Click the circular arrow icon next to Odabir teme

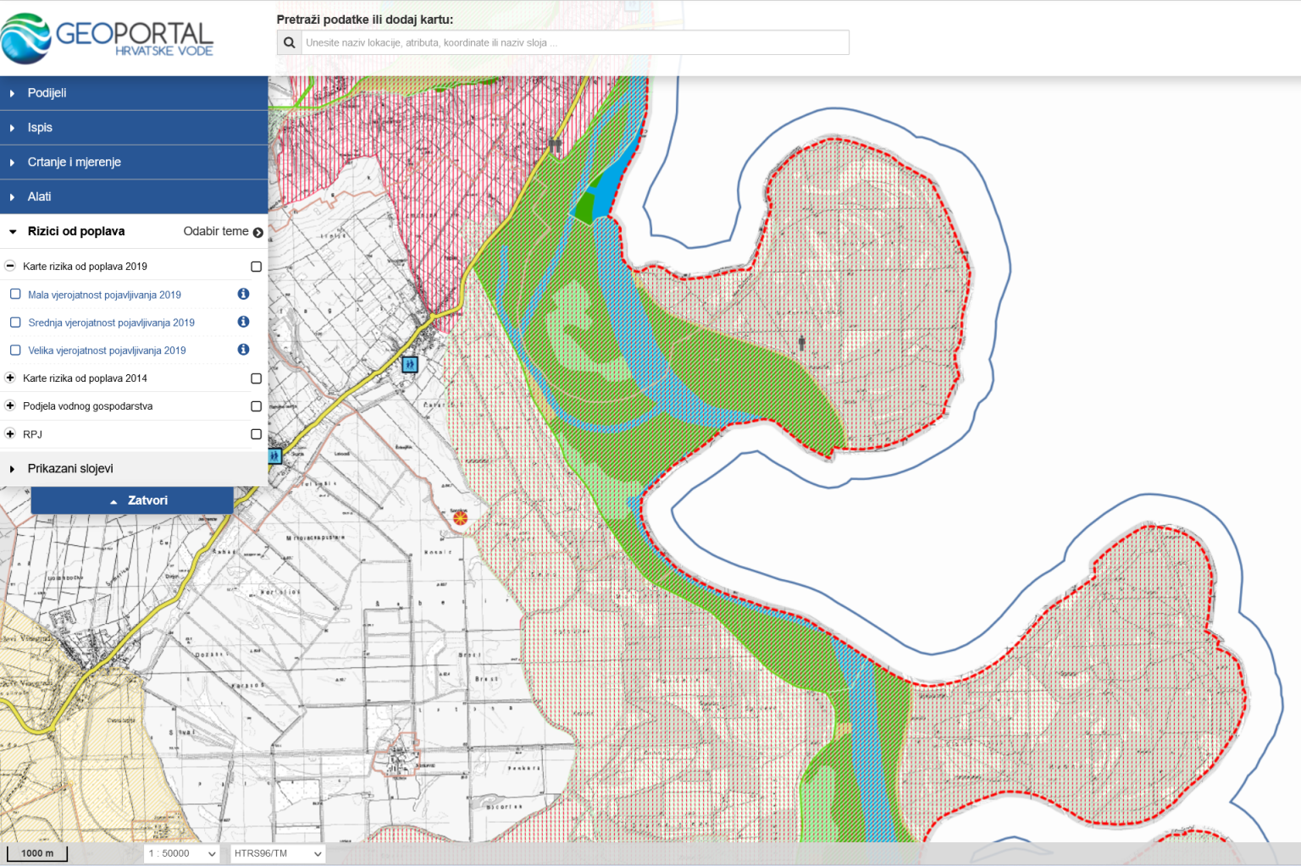[x=257, y=231]
